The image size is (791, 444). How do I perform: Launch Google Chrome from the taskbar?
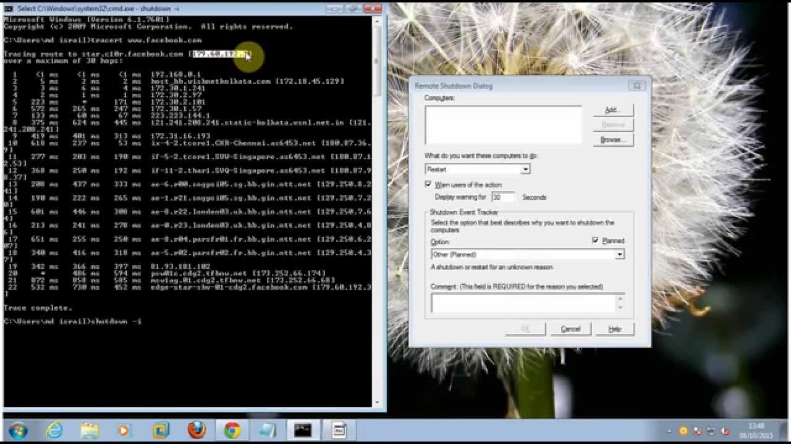[232, 430]
